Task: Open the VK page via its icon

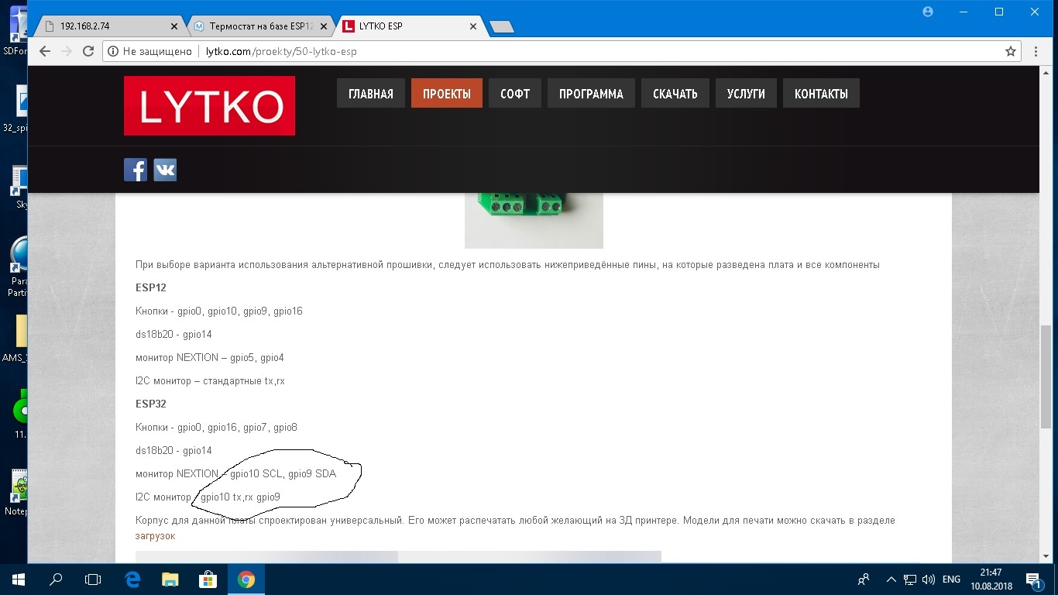Action: click(x=164, y=169)
